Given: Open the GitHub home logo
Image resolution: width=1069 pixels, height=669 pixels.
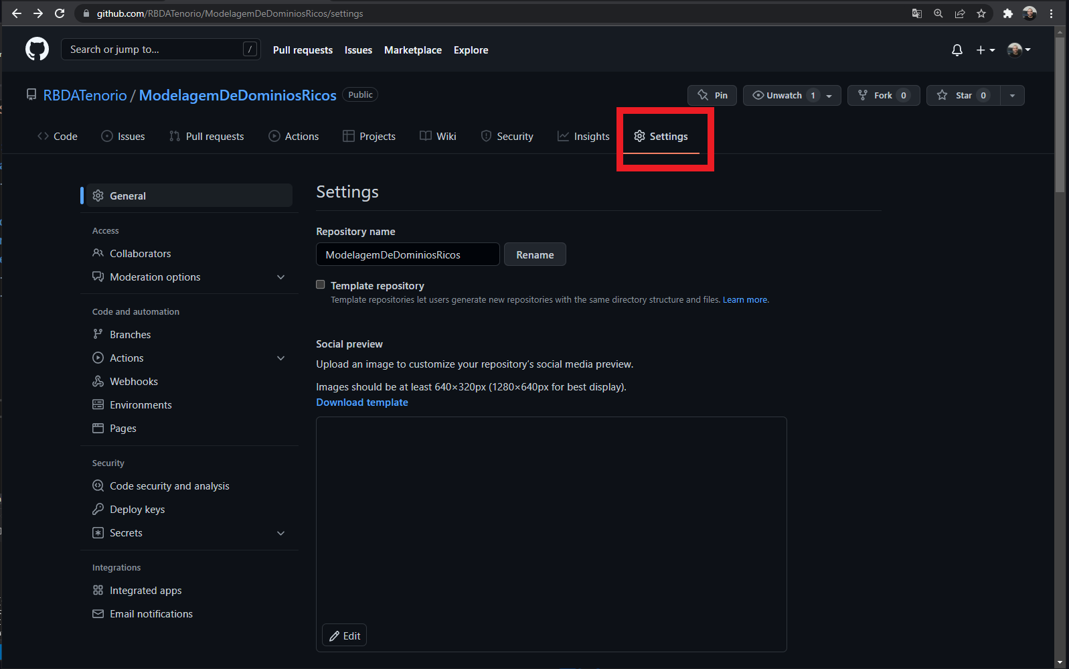Looking at the screenshot, I should click(37, 49).
